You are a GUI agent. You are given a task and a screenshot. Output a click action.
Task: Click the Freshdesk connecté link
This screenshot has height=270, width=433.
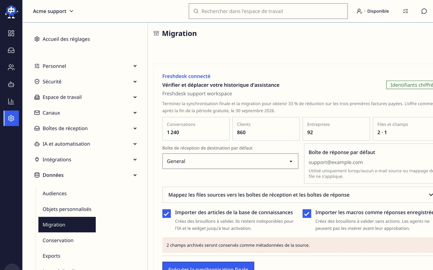[x=186, y=76]
